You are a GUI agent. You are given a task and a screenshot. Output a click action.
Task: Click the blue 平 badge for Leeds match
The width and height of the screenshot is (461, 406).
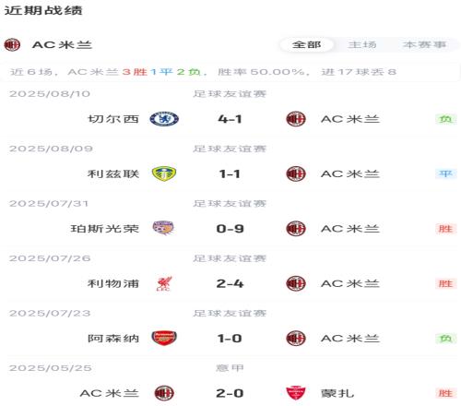tap(445, 173)
